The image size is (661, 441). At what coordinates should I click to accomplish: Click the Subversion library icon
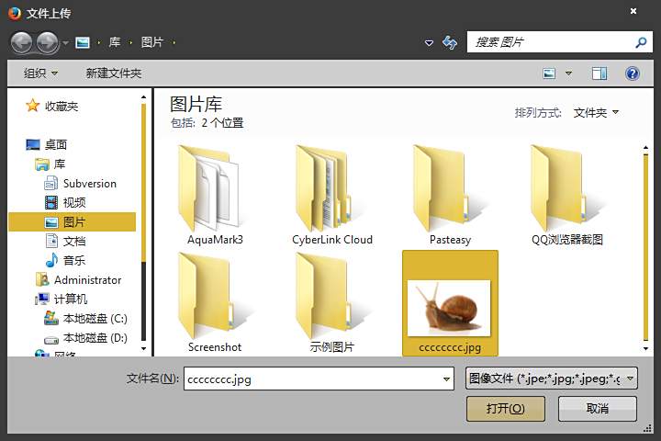51,183
